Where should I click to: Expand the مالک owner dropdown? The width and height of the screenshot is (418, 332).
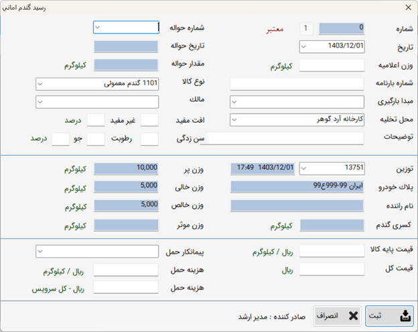pyautogui.click(x=40, y=102)
